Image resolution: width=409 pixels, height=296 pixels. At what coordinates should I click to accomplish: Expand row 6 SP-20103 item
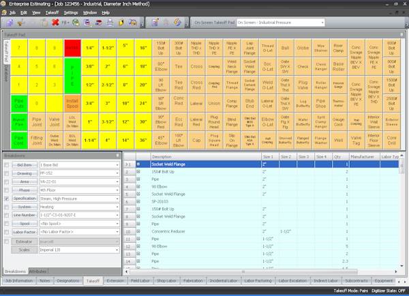[x=138, y=201]
